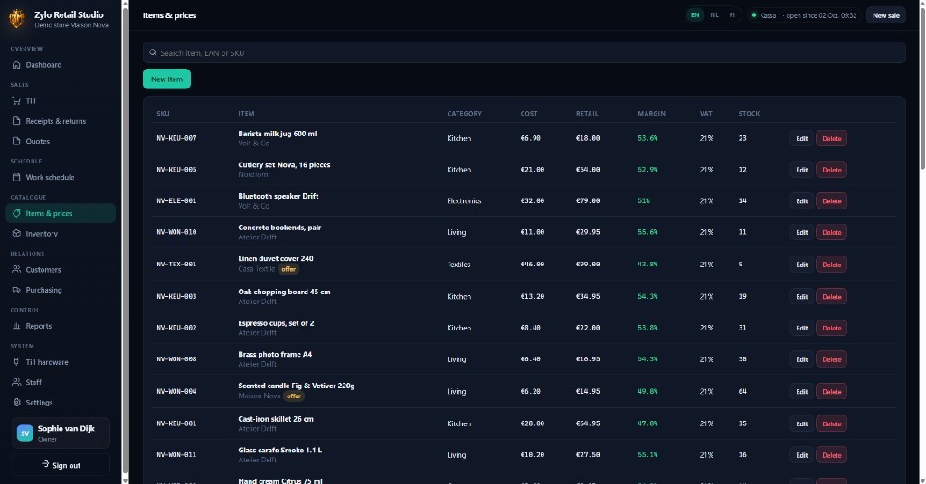The image size is (926, 484).
Task: Delete Espresso cups, set of 2
Action: (x=832, y=328)
